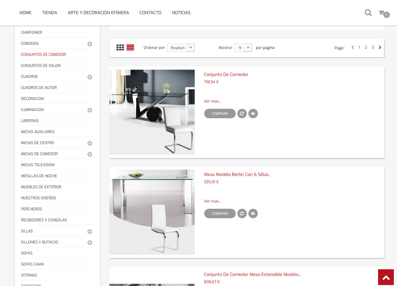This screenshot has width=397, height=286.
Task: Select the ILUMINACION category label
Action: [x=32, y=110]
